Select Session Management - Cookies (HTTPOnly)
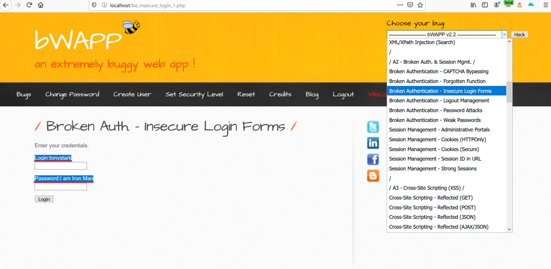This screenshot has width=551, height=269. [447, 140]
